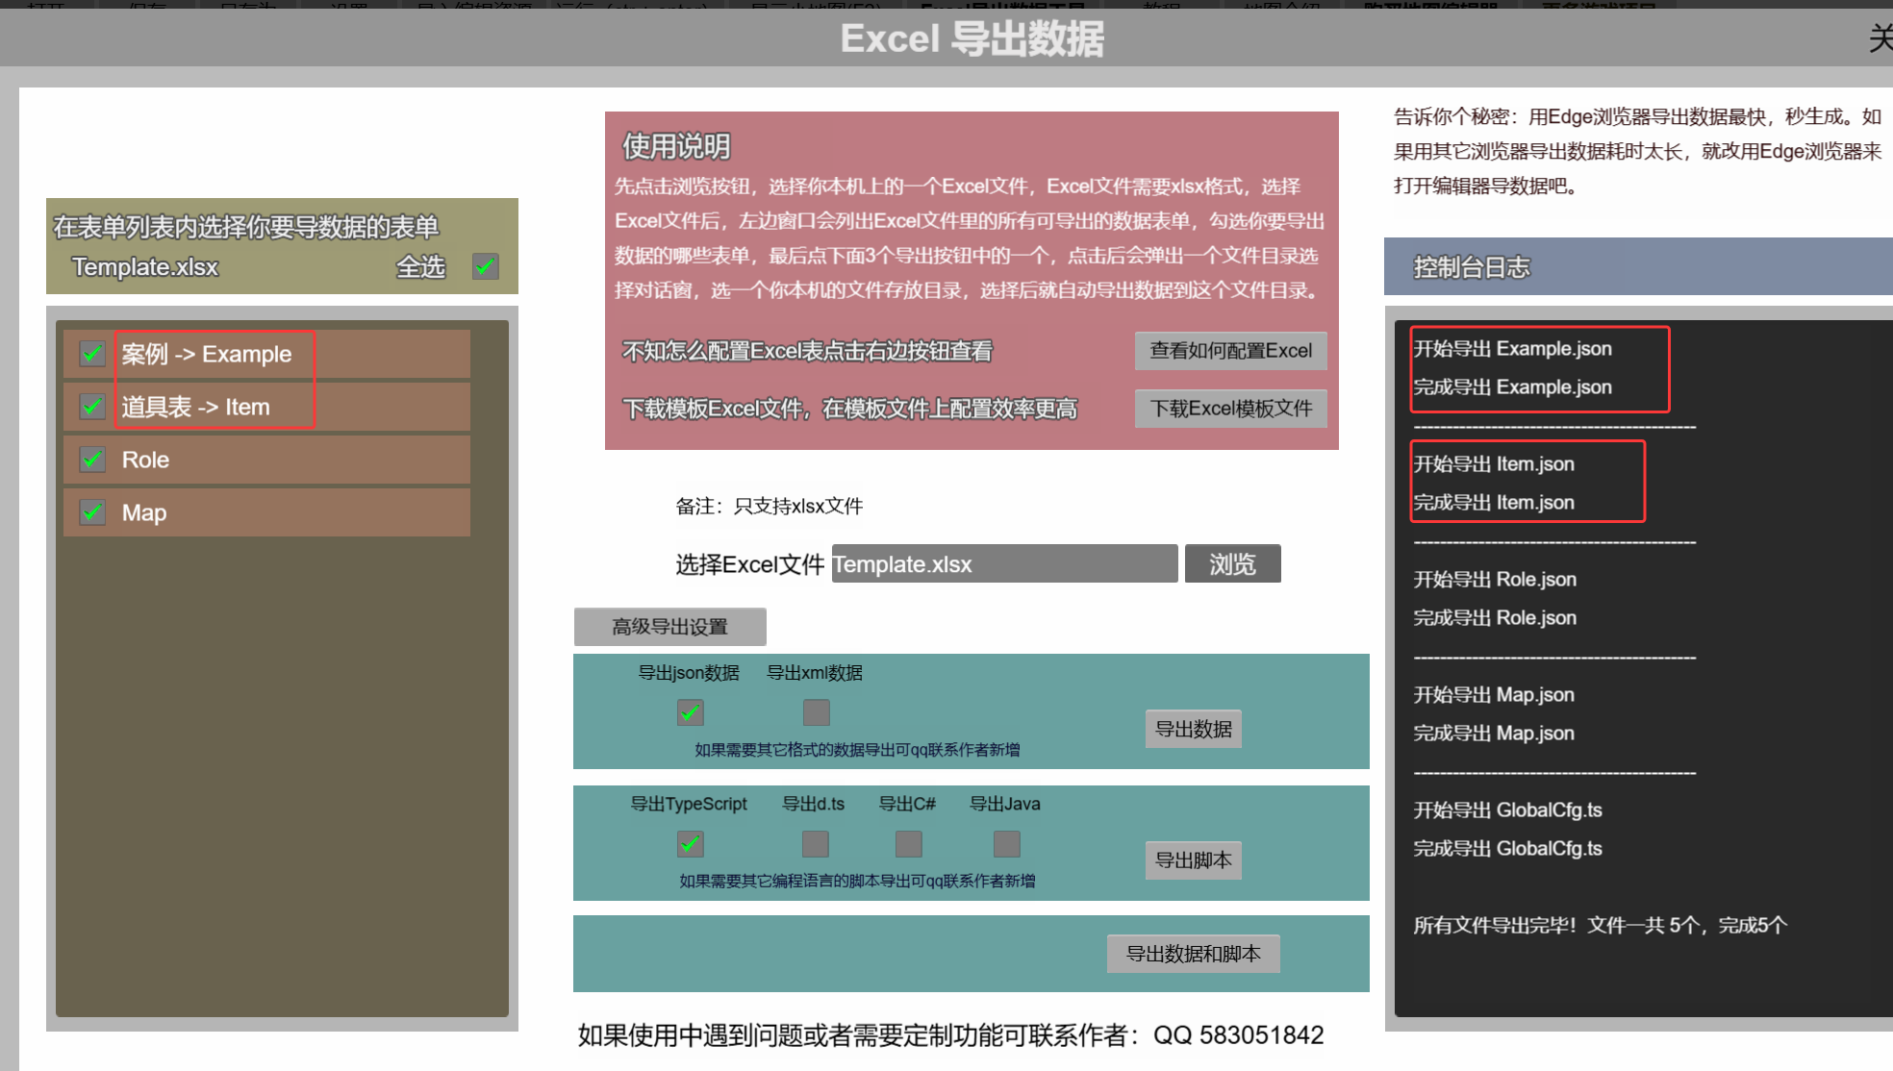Uncheck the 道具表 -> Item sheet checkbox
Image resolution: width=1893 pixels, height=1071 pixels.
[x=92, y=407]
